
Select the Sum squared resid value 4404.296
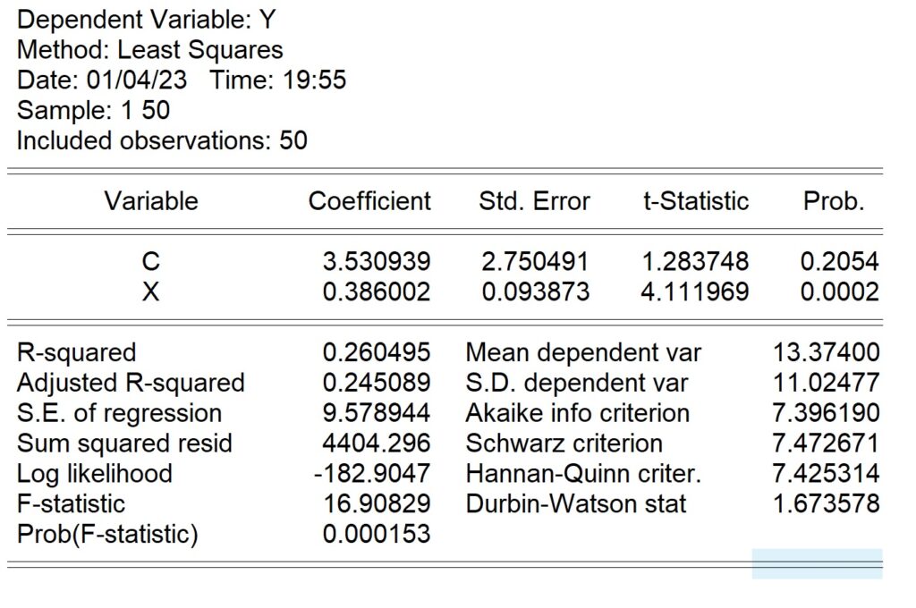pyautogui.click(x=377, y=443)
